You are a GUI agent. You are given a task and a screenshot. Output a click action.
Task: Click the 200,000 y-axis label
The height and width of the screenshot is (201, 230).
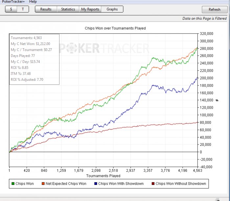[x=206, y=78]
